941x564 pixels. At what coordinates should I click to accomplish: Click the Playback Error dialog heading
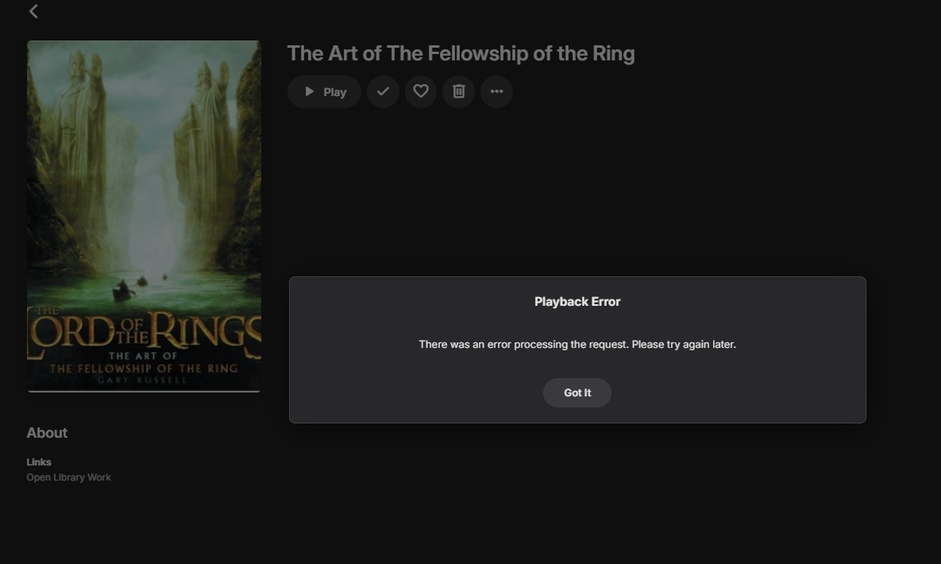point(577,302)
